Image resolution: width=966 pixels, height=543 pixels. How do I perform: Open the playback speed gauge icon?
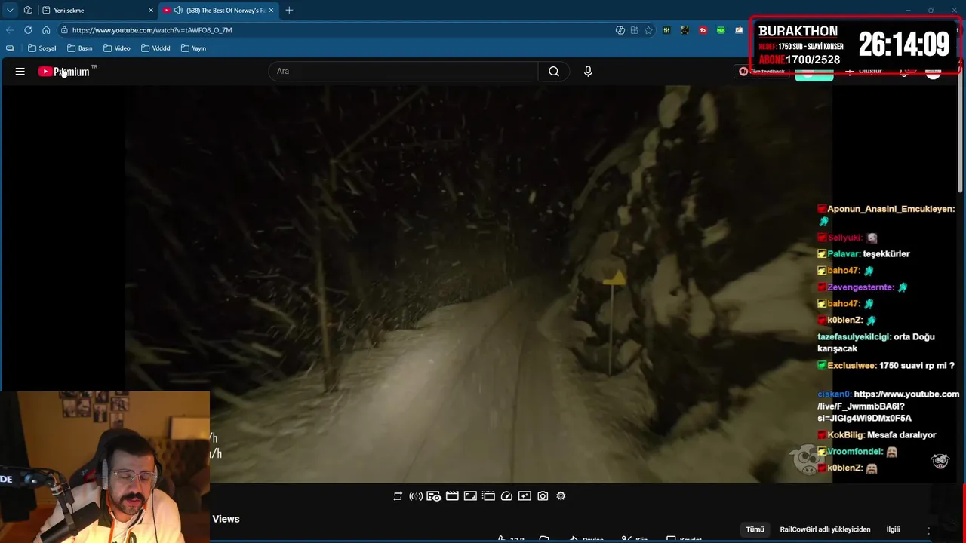[506, 496]
